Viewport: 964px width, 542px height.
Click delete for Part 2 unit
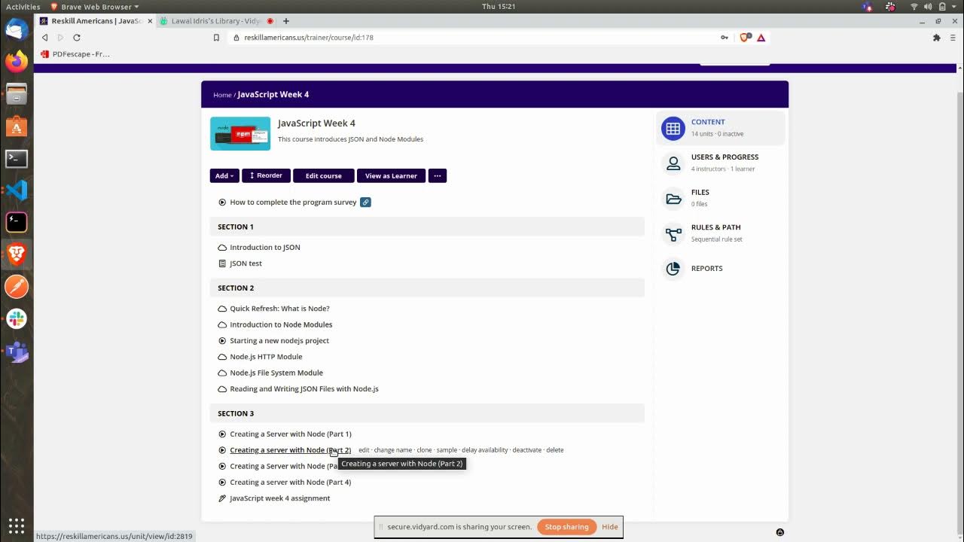[x=554, y=450]
